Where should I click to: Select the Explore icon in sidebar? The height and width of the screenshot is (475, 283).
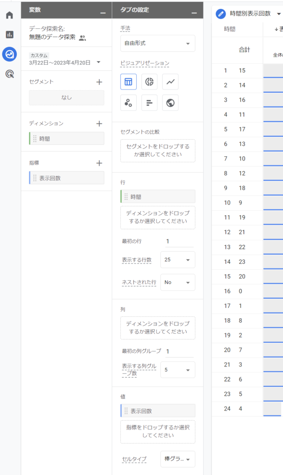[9, 54]
